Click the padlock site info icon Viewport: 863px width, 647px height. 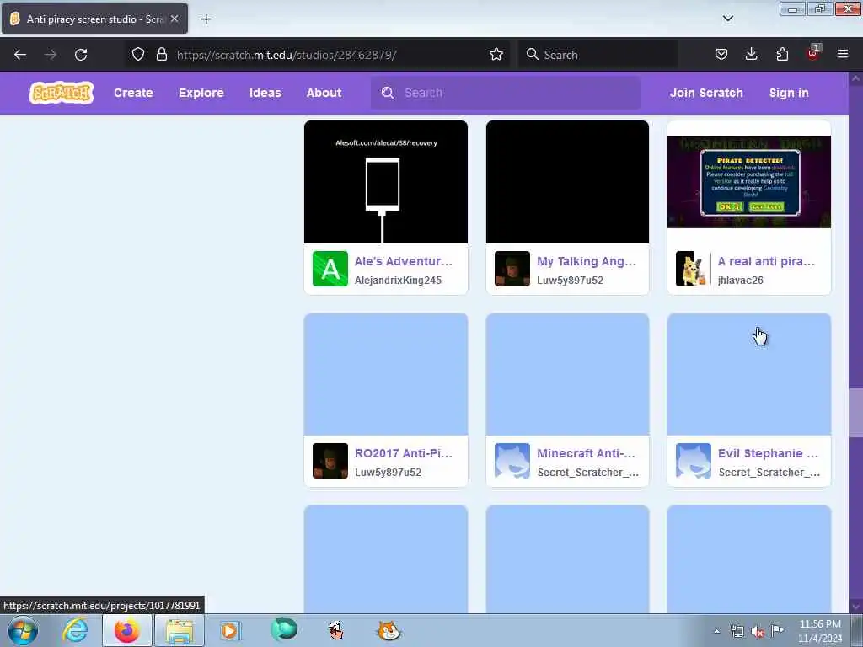click(x=161, y=54)
